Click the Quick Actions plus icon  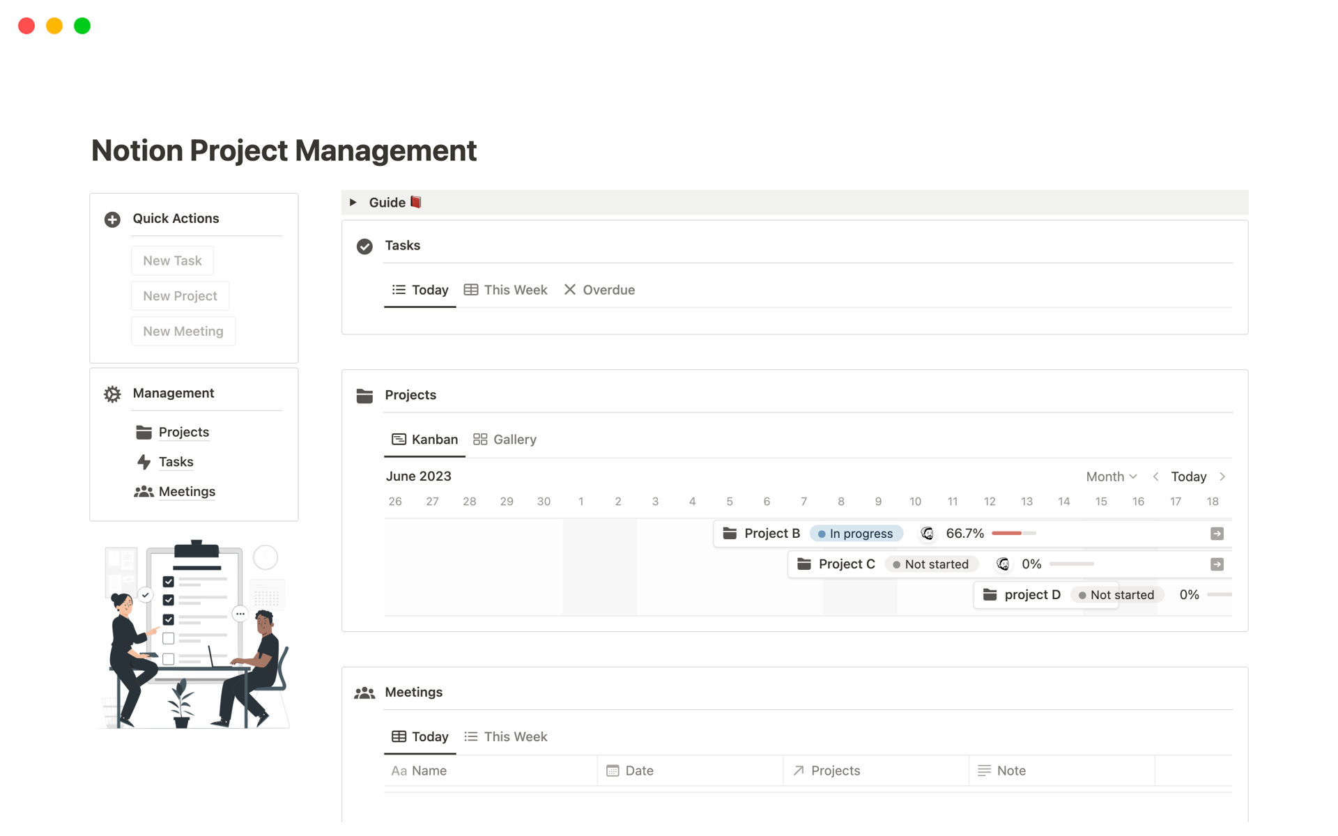click(x=112, y=219)
